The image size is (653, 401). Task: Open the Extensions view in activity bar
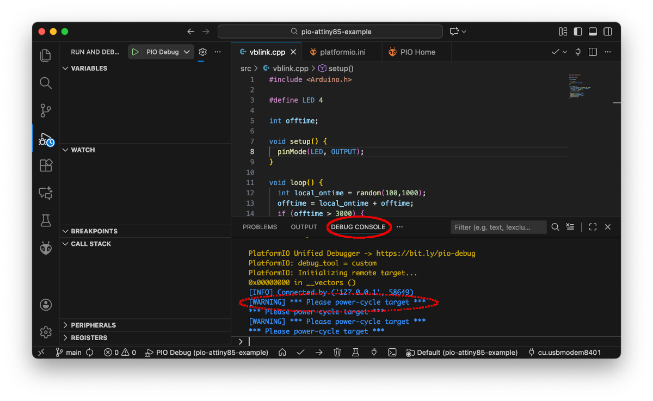coord(46,165)
